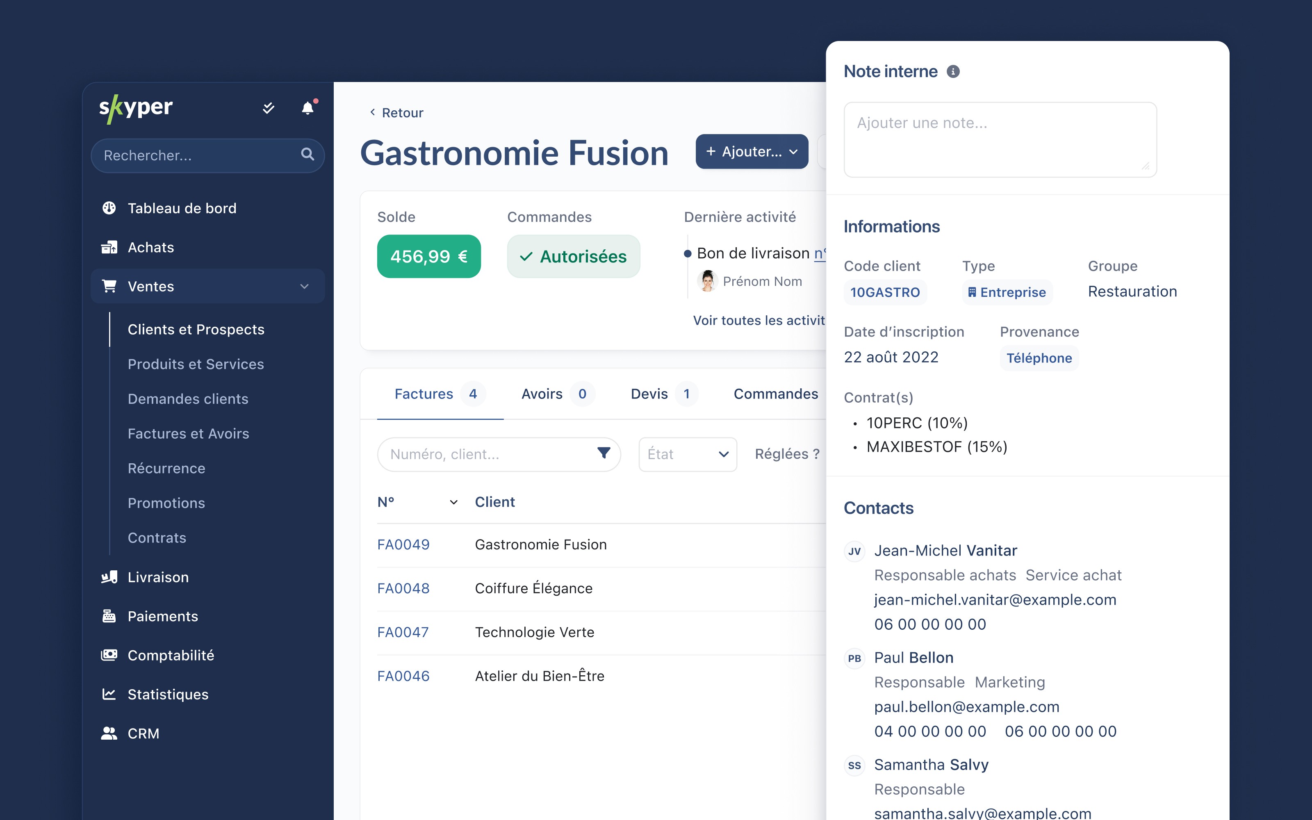Click the Autorisées status badge

click(574, 257)
